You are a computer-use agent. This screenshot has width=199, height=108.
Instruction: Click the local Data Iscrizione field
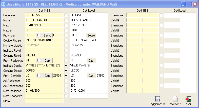tap(89, 91)
